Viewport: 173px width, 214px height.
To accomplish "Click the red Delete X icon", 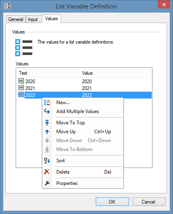I will 47,172.
